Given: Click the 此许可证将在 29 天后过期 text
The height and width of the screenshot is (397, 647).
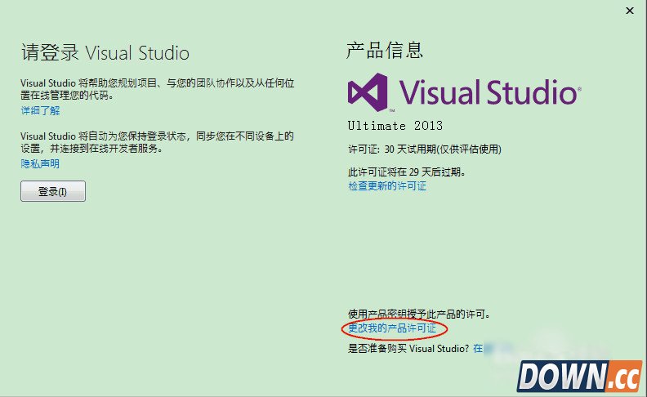Looking at the screenshot, I should pyautogui.click(x=407, y=172).
